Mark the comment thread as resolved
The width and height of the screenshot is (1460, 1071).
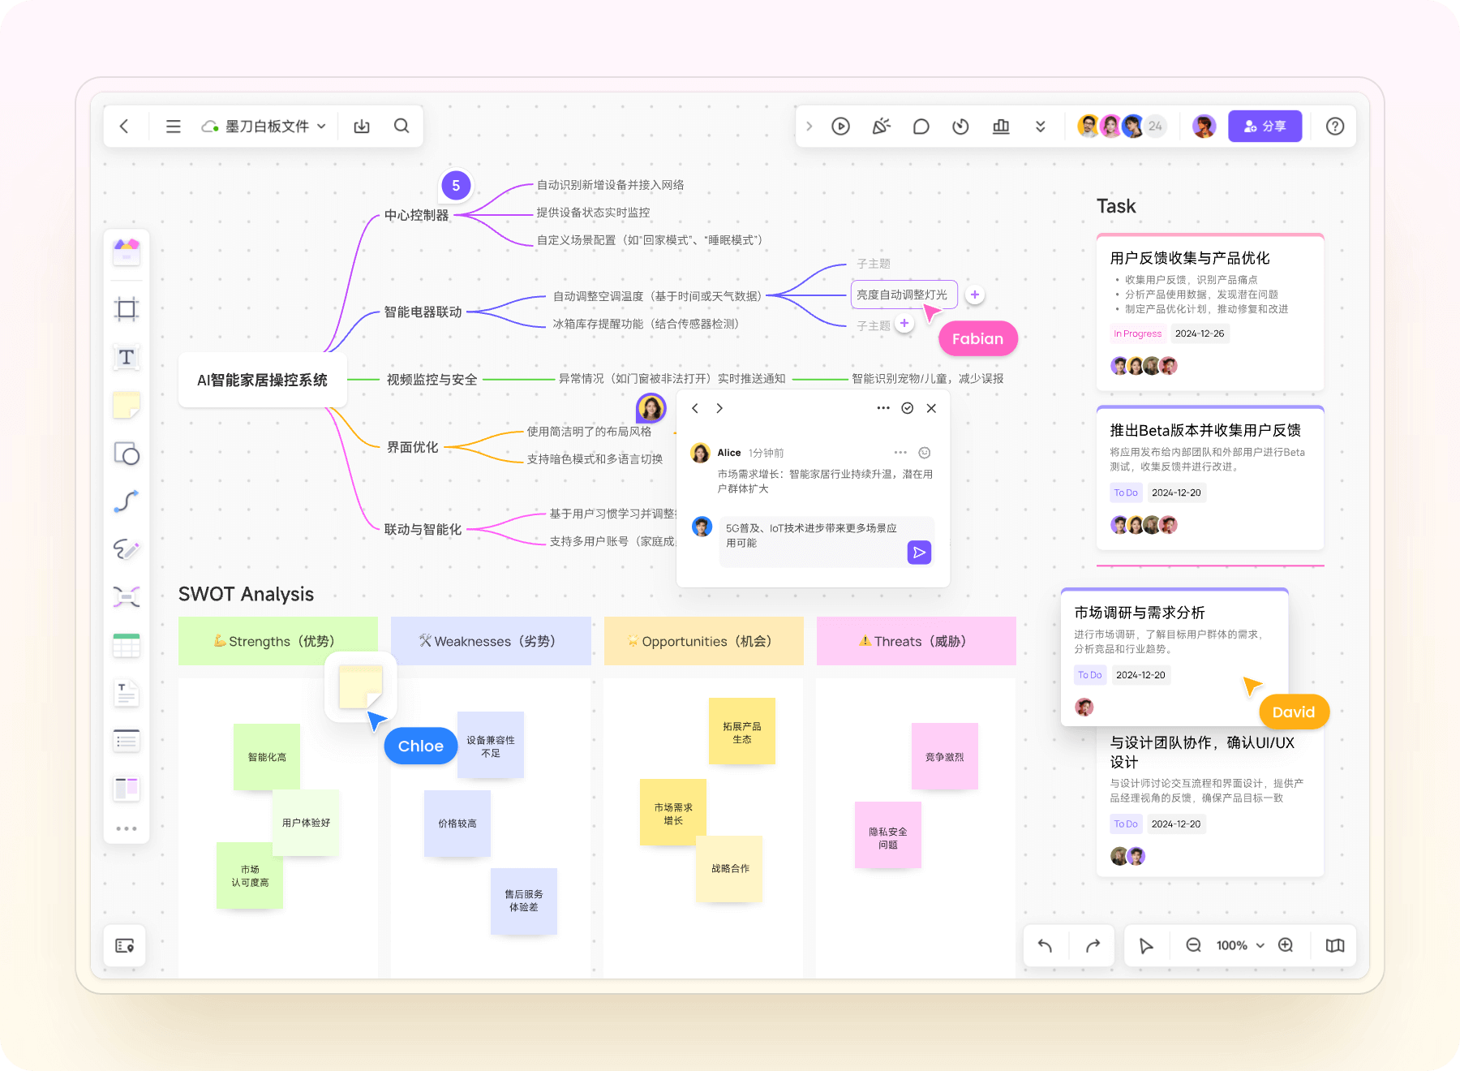click(908, 408)
